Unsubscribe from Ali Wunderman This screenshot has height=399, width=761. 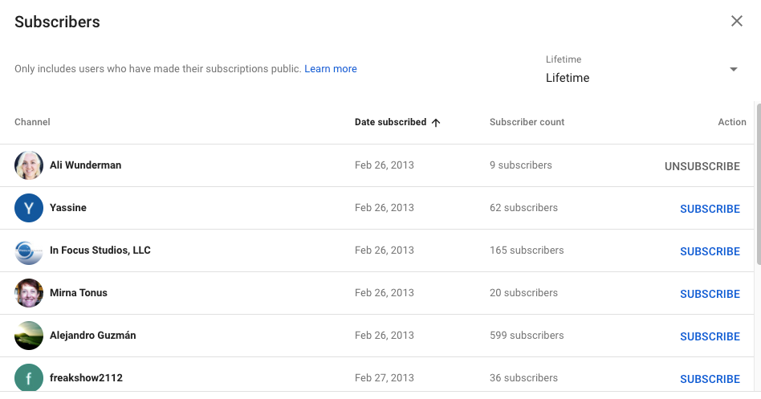[x=702, y=166]
